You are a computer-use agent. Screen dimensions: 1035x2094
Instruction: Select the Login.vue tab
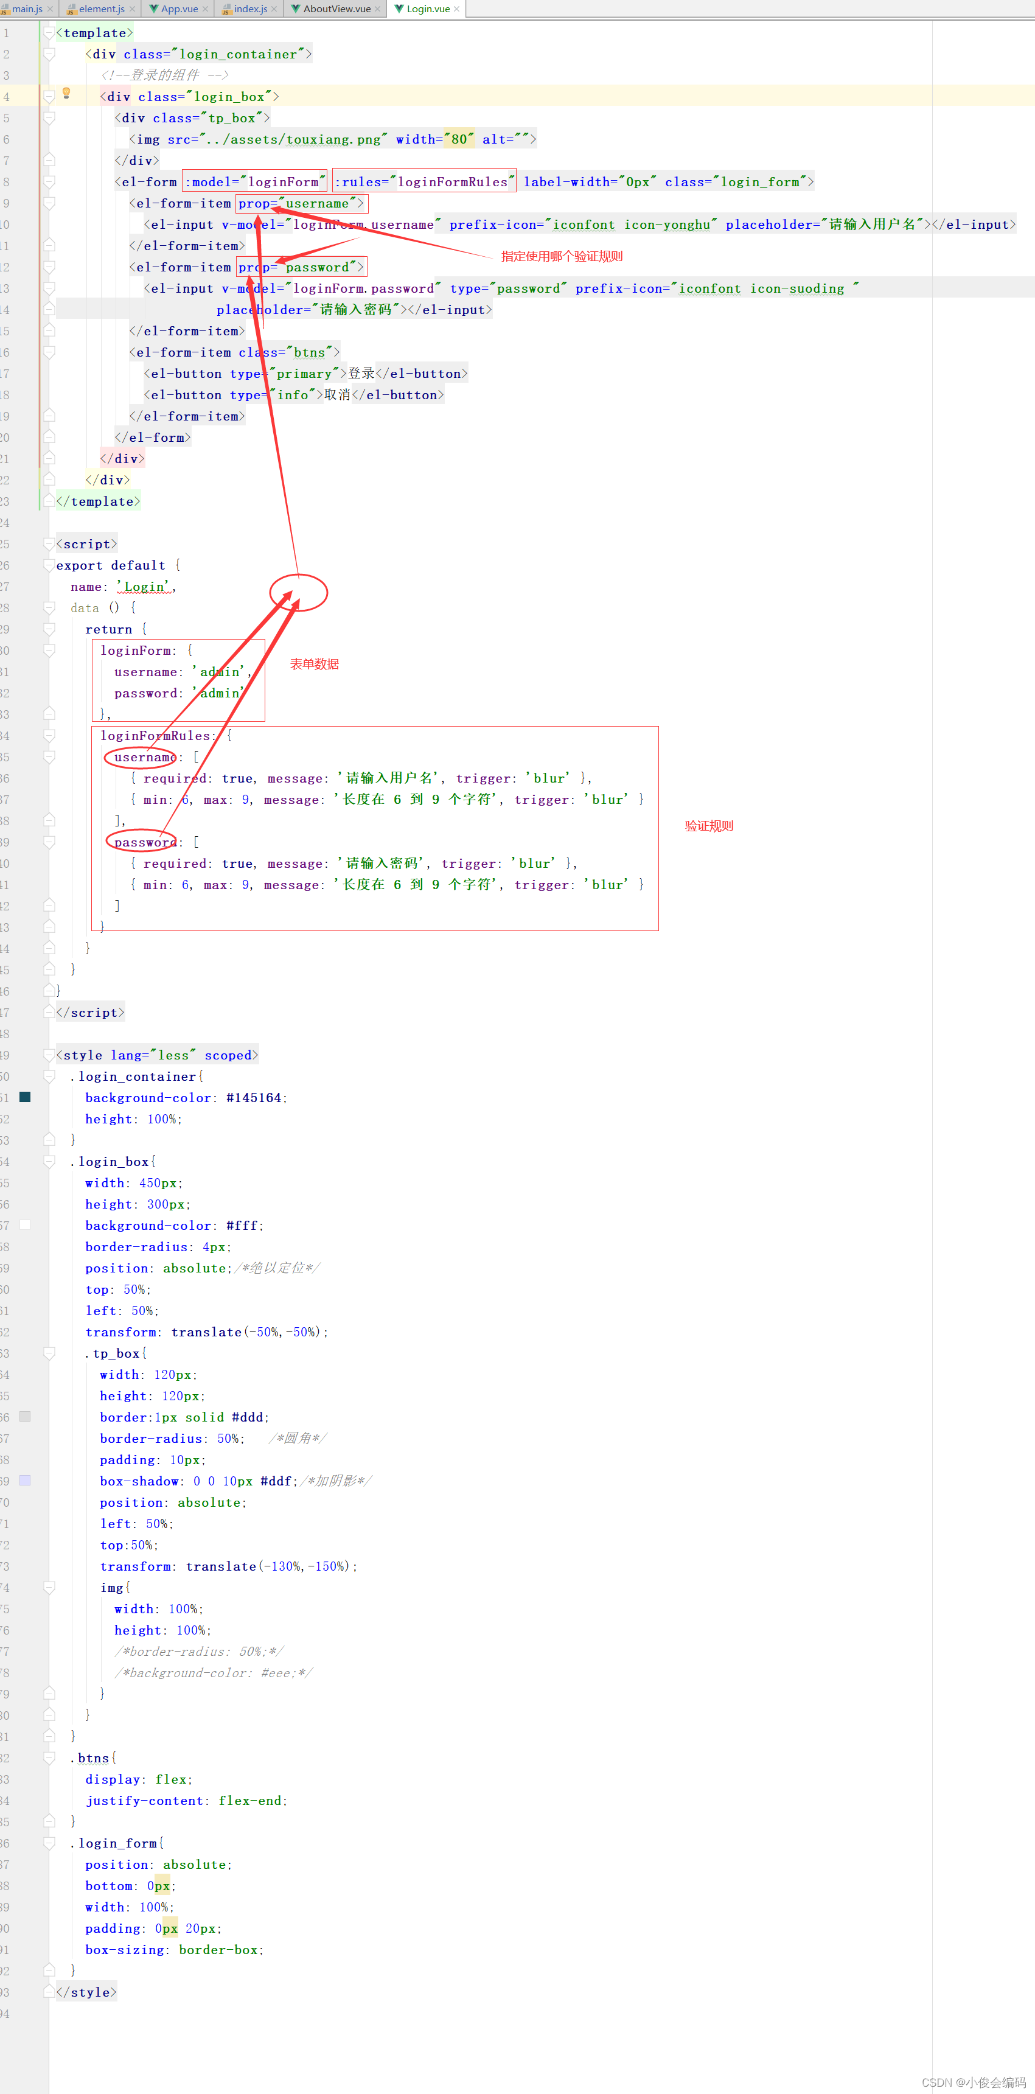tap(428, 9)
